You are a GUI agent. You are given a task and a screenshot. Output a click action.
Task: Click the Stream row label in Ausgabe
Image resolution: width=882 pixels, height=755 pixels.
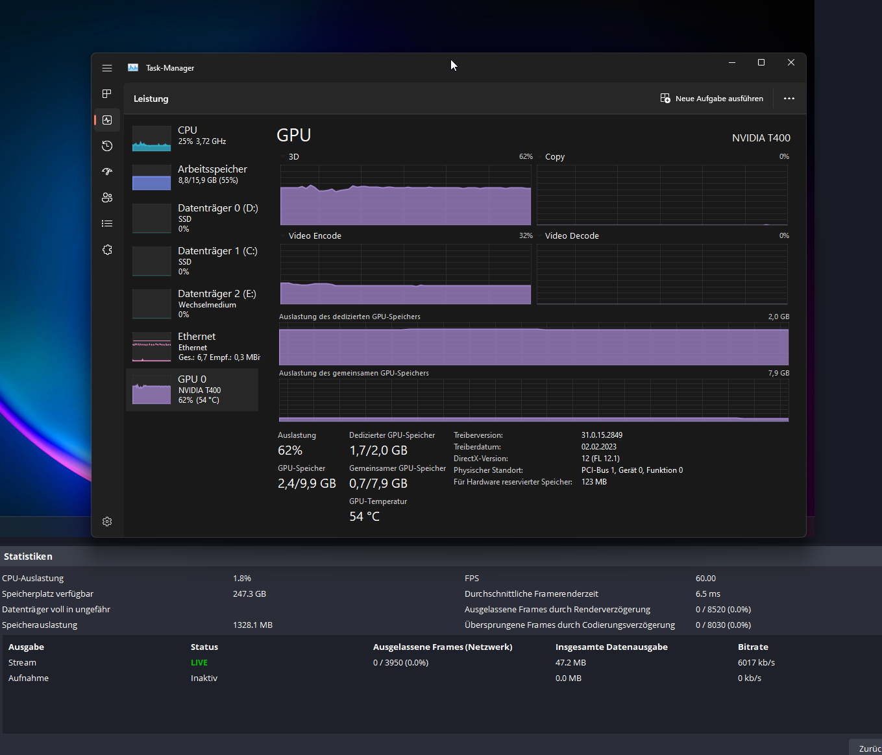click(x=22, y=663)
